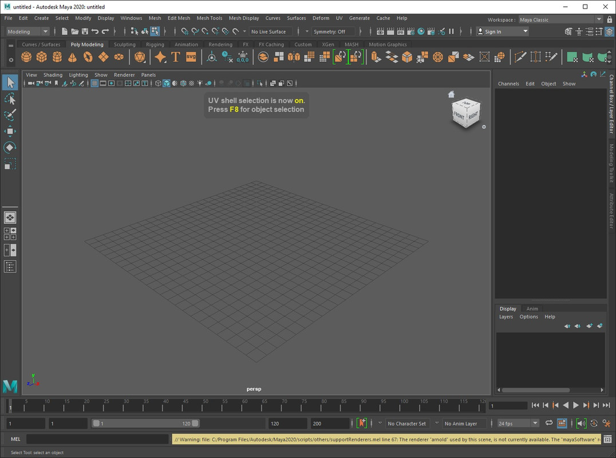Click the Save scene icon
Viewport: 616px width, 458px height.
coord(85,31)
